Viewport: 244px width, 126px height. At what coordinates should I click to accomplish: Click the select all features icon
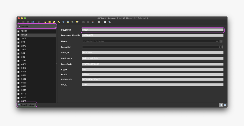[x=49, y=22]
